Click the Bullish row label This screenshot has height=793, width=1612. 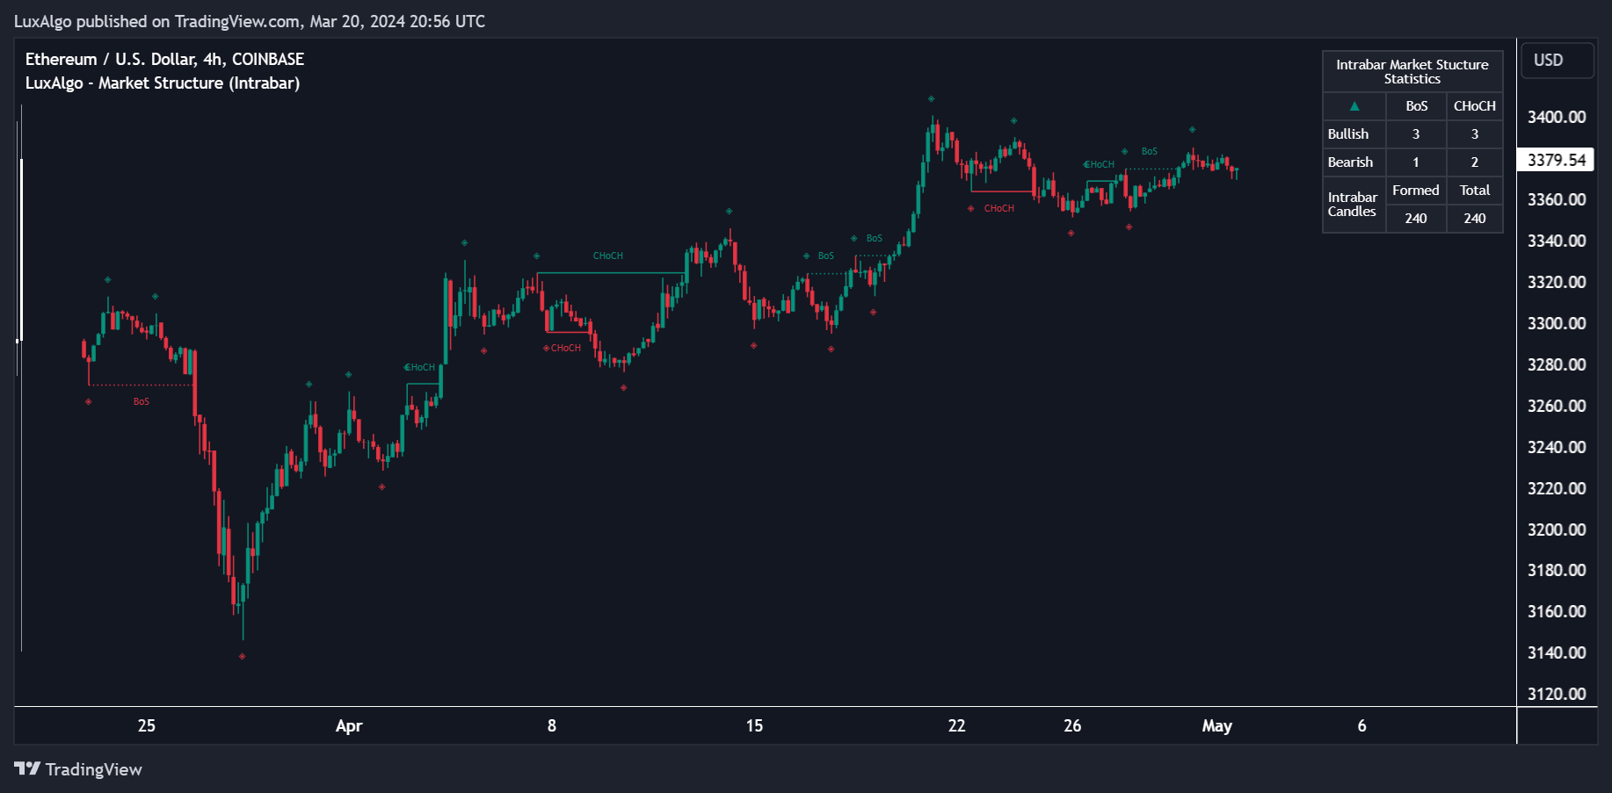(1348, 134)
